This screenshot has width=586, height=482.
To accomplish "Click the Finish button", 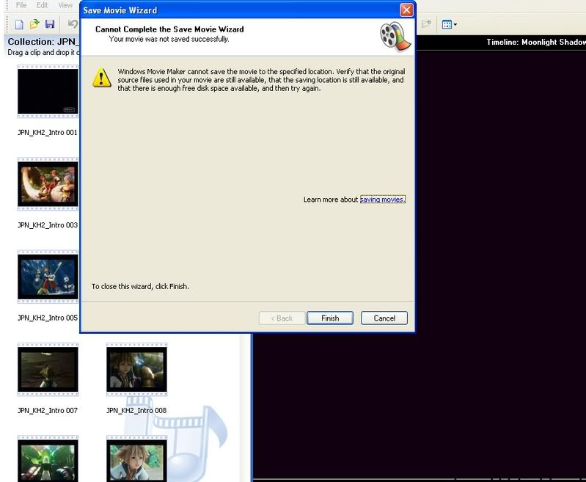I will [330, 318].
